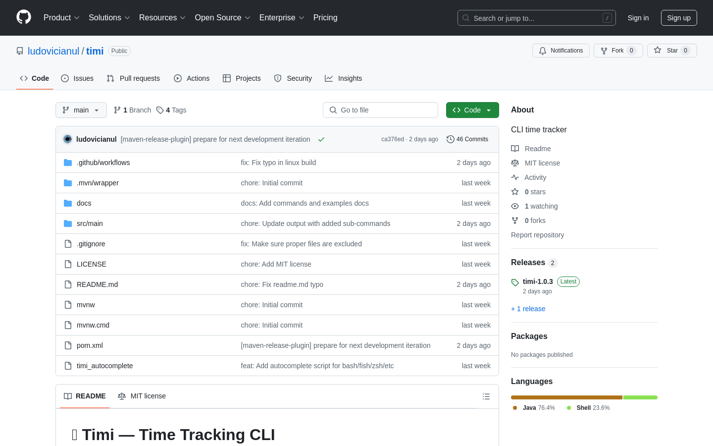Switch to the Insights tab
The width and height of the screenshot is (713, 446).
coord(344,78)
